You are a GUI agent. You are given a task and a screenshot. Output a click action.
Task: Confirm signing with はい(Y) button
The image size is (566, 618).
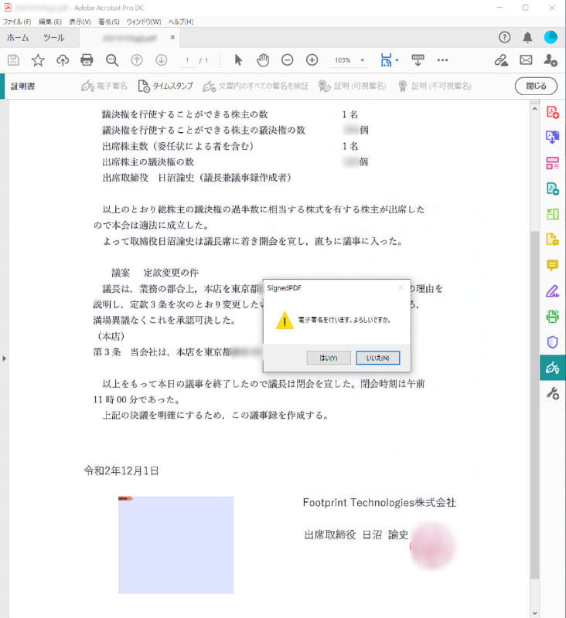tap(329, 358)
